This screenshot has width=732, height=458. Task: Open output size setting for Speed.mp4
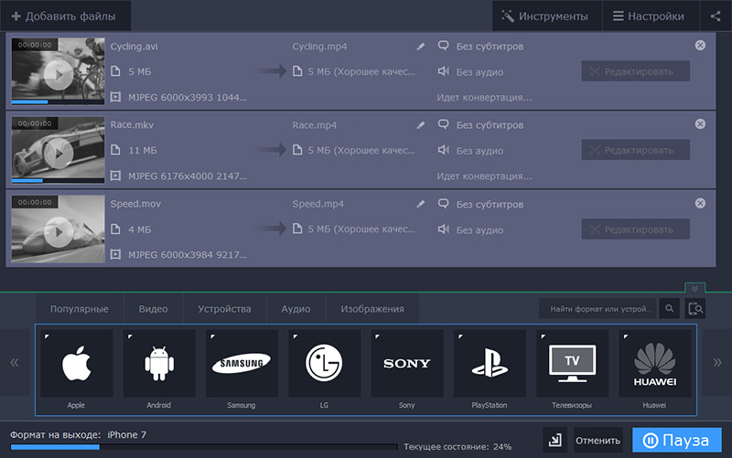354,229
